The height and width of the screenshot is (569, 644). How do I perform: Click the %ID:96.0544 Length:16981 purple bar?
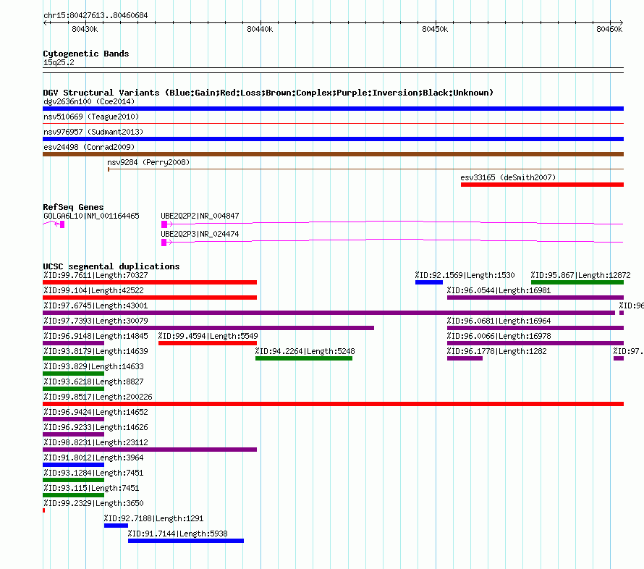coord(535,298)
